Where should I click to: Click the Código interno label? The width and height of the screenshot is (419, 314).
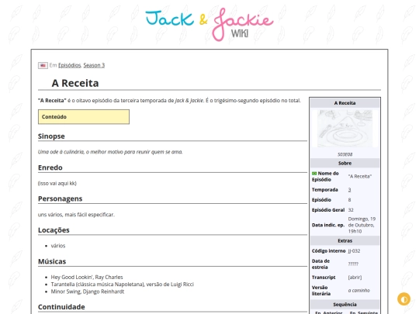point(328,250)
